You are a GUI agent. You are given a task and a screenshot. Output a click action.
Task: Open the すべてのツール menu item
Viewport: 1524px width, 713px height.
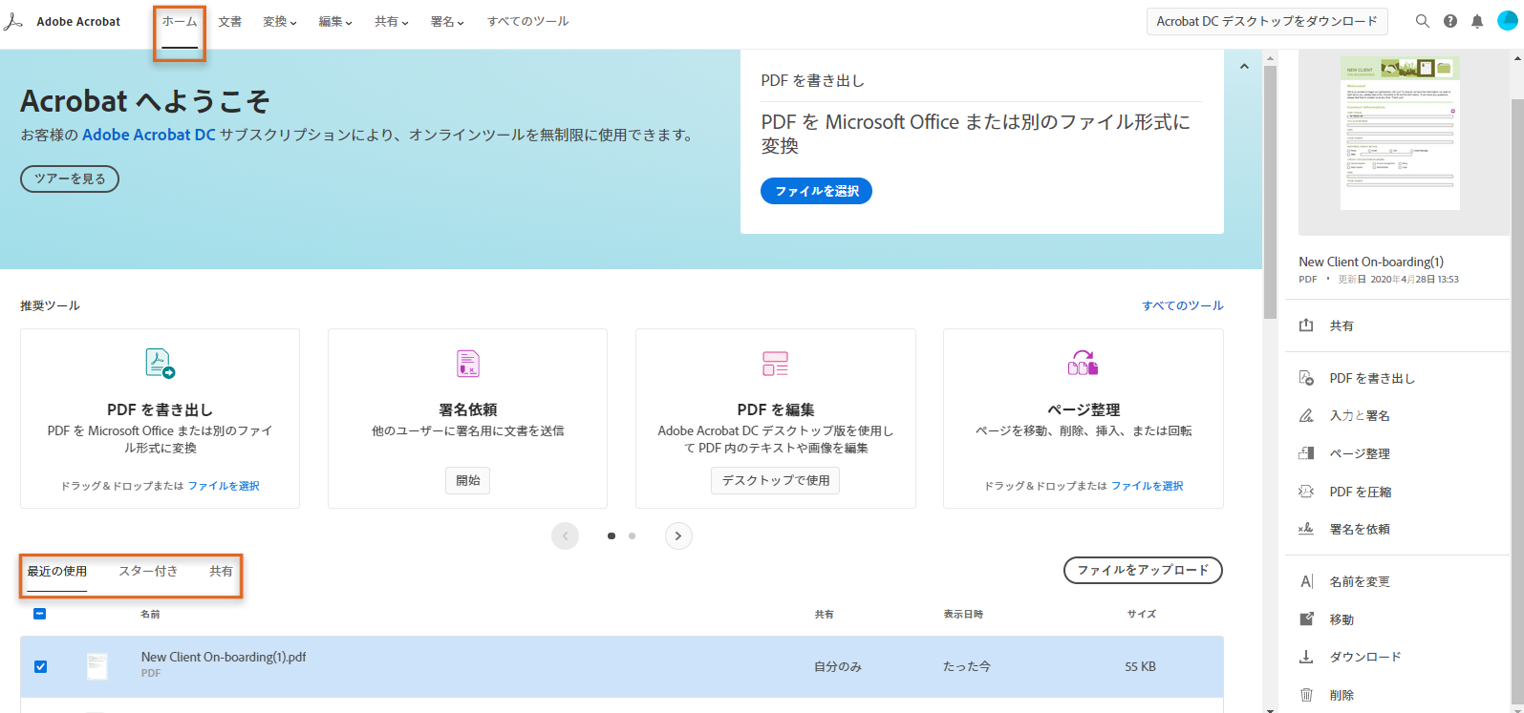pyautogui.click(x=527, y=21)
